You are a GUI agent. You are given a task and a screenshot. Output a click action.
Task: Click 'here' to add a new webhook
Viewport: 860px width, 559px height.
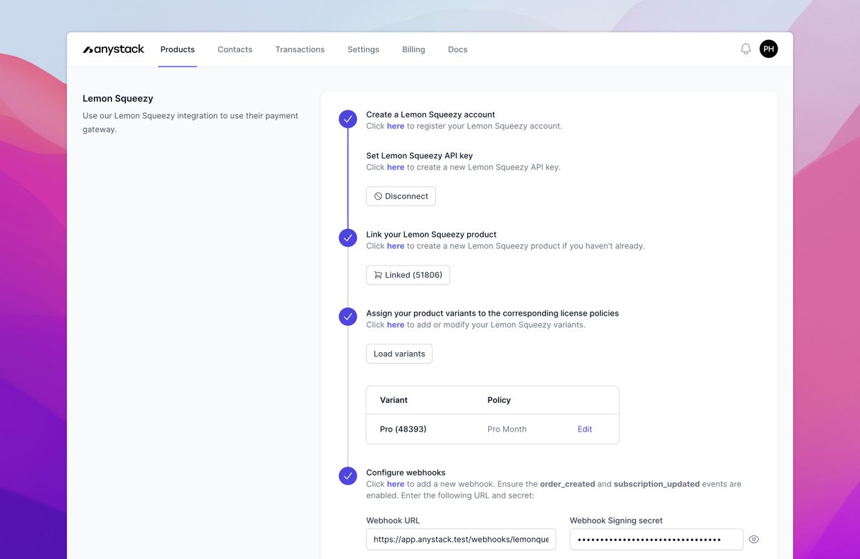[396, 484]
